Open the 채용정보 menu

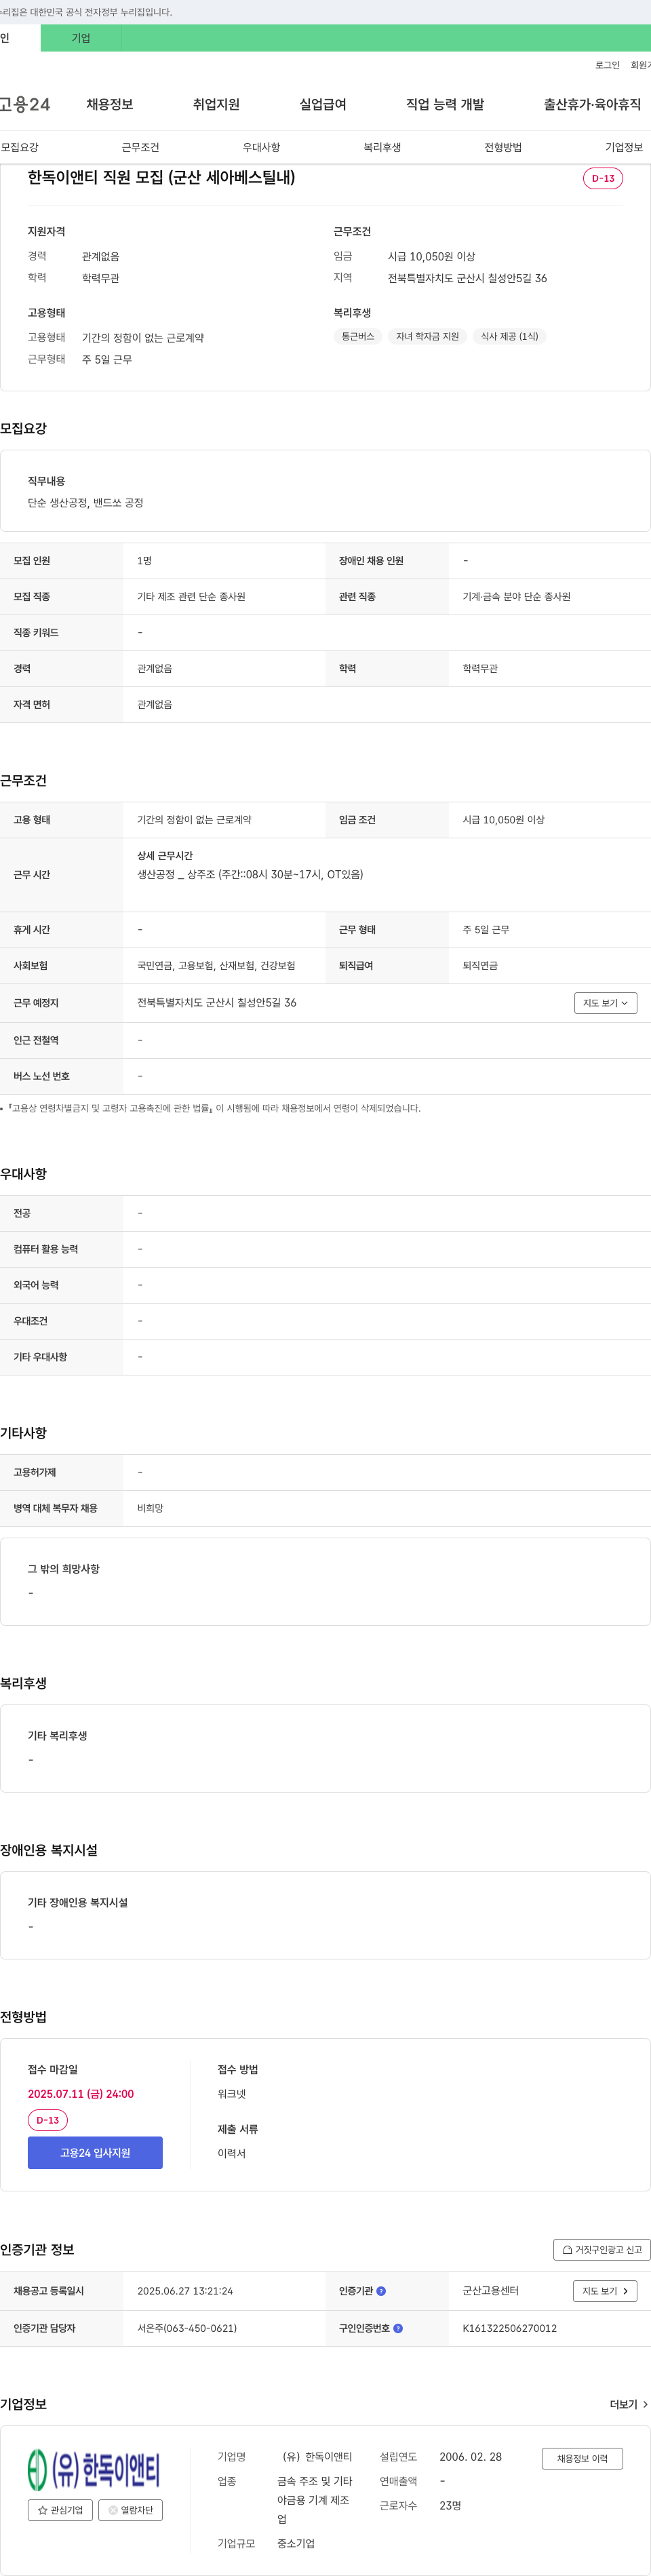click(x=110, y=104)
